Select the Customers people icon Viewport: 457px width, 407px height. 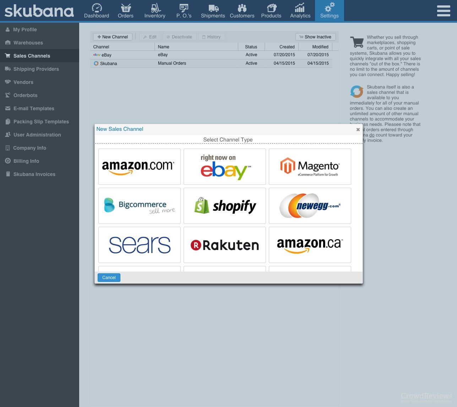242,7
